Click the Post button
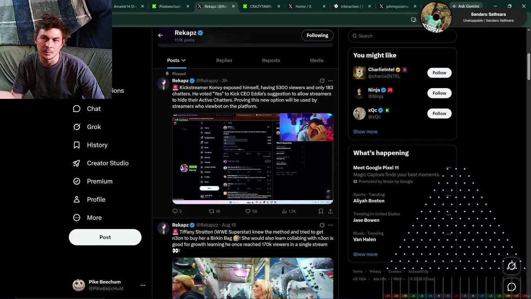 tap(105, 237)
